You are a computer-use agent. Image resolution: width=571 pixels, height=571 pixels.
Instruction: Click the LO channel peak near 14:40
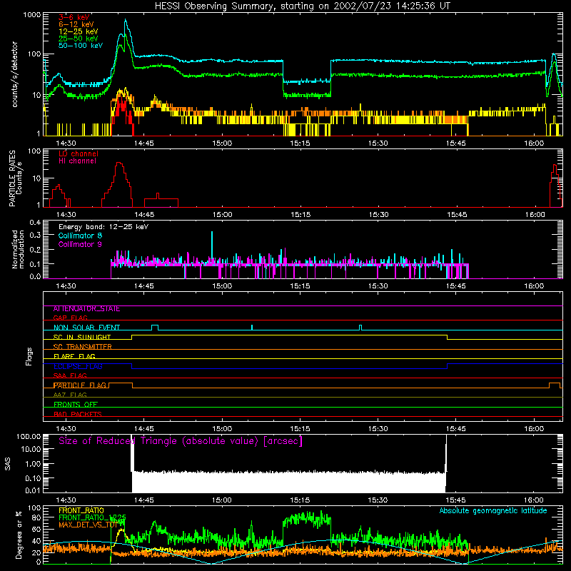(x=119, y=163)
